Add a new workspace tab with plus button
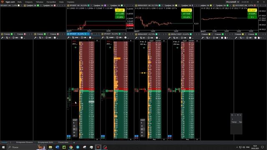The height and width of the screenshot is (150, 267). 74,142
